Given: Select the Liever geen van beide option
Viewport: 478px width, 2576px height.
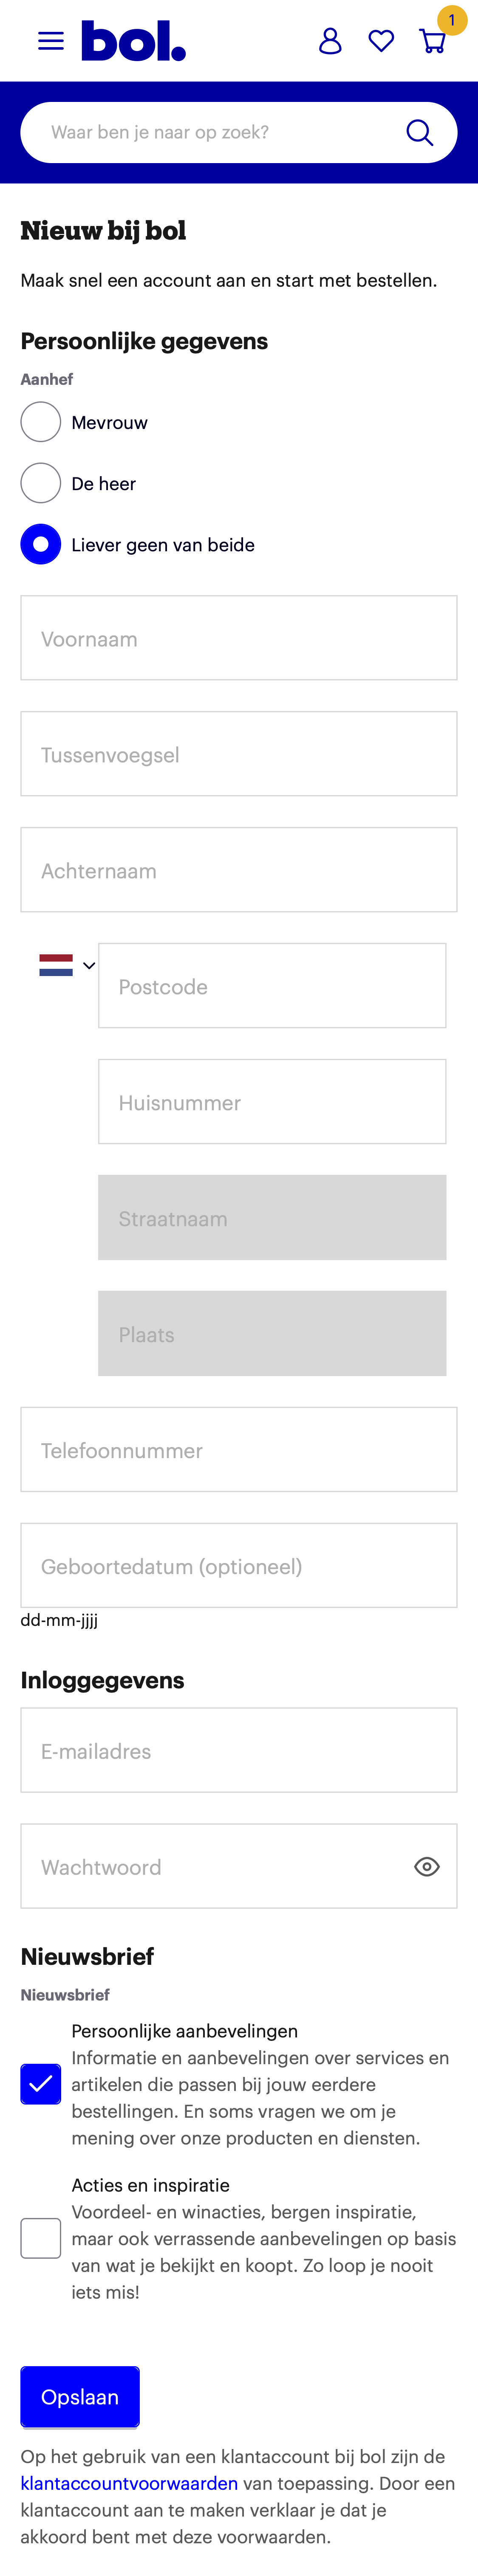Looking at the screenshot, I should pos(40,545).
